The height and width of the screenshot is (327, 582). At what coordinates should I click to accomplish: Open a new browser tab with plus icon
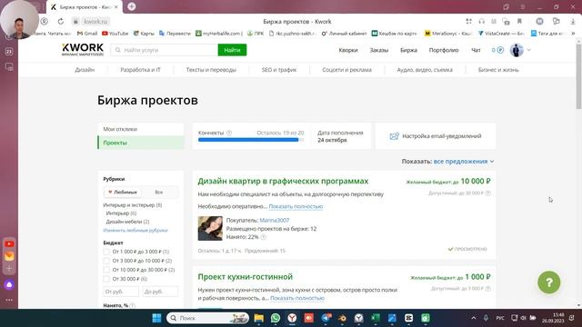click(131, 6)
